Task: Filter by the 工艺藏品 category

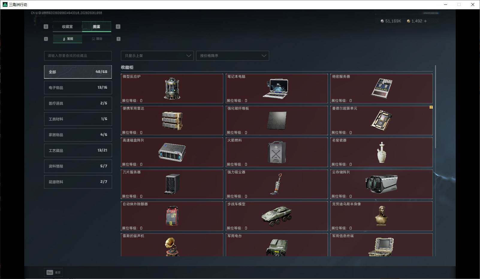Action: (78, 150)
